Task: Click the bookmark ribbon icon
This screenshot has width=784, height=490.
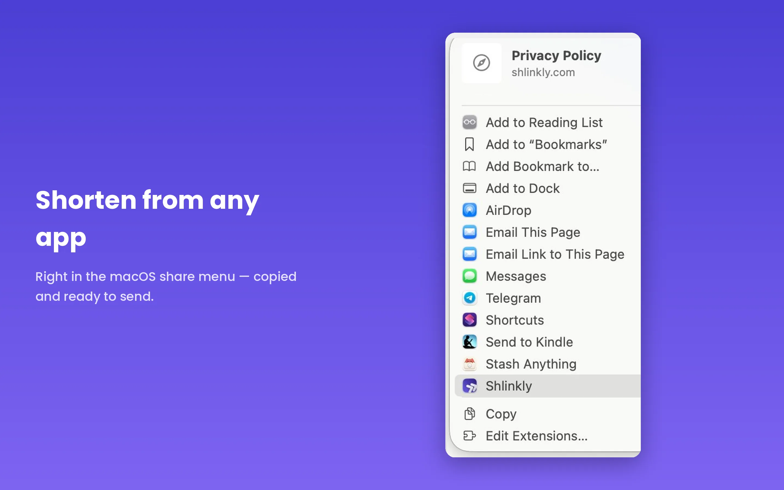Action: [x=469, y=145]
